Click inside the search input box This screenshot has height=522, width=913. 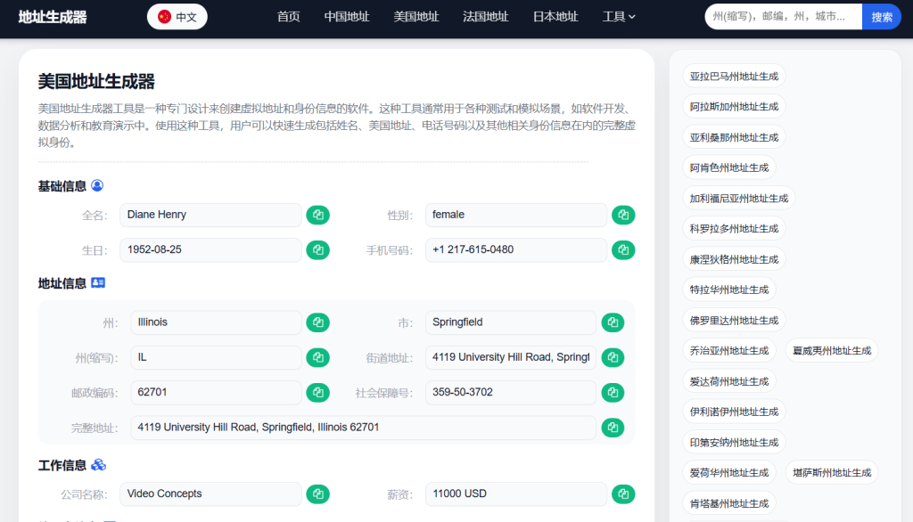[x=782, y=16]
